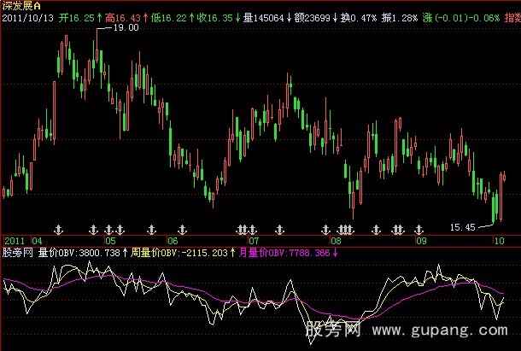This screenshot has width=521, height=351.
Task: Click the 15.45 low price label
Action: [x=460, y=226]
